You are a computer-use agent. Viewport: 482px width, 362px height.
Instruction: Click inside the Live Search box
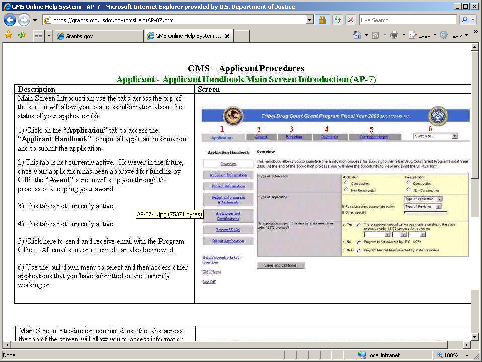[407, 20]
